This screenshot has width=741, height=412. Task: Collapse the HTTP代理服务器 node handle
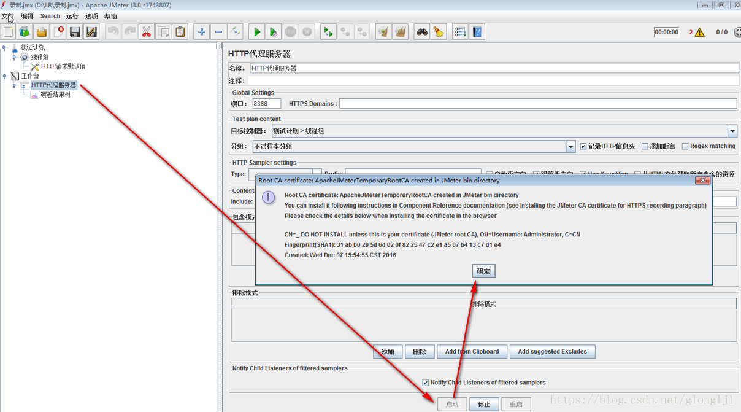[14, 85]
